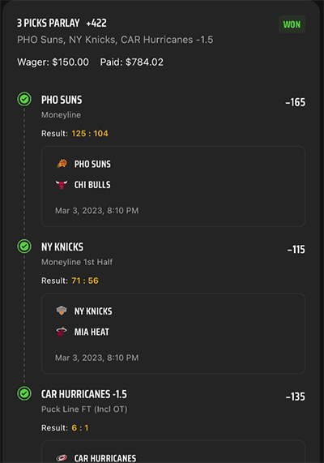Screen dimensions: 324x463
Task: Click the -135 odds value
Action: [x=296, y=397]
